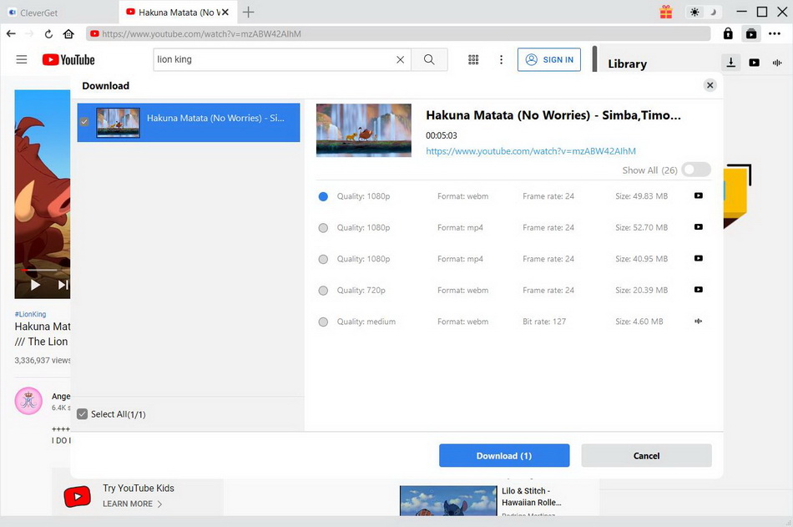Open the three-dot more menu in browser toolbar
Image resolution: width=793 pixels, height=527 pixels.
point(775,33)
